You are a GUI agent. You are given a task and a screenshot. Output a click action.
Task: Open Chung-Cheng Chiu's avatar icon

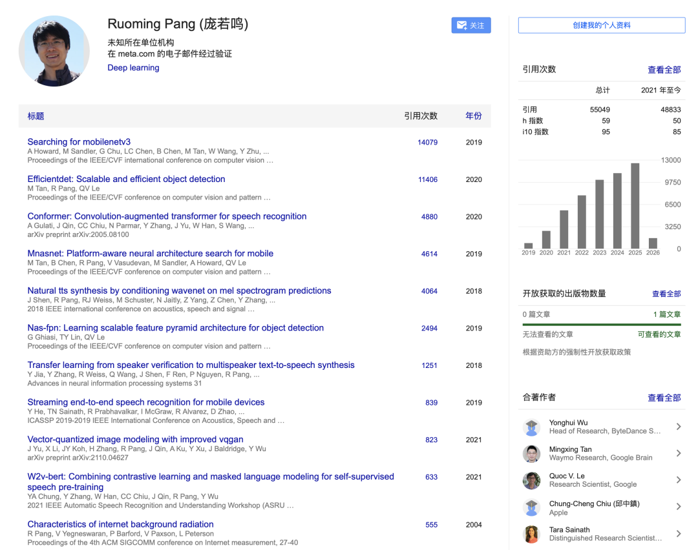point(531,507)
